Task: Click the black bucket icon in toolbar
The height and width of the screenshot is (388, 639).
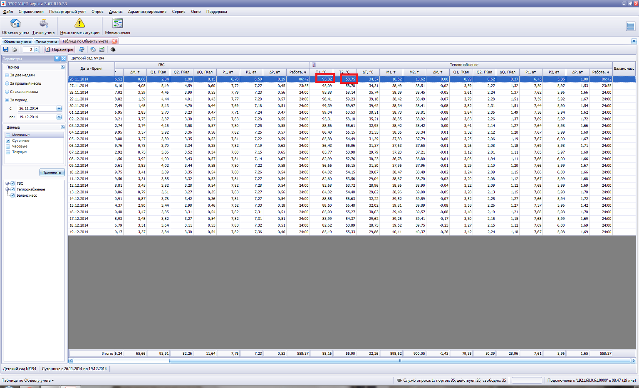Action: [x=113, y=49]
